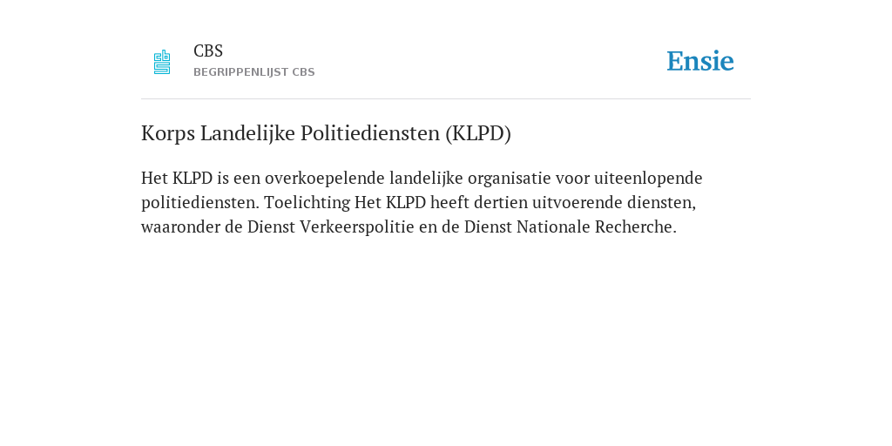Click the (KLPD) abbreviation in the heading
Viewport: 892px width, 446px height.
pyautogui.click(x=478, y=133)
